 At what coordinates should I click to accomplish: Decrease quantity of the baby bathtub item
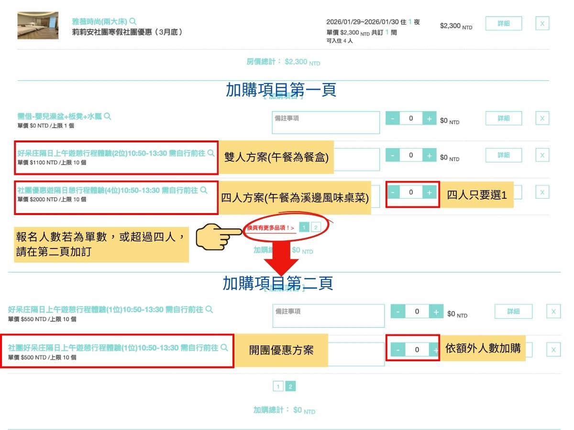pyautogui.click(x=392, y=118)
